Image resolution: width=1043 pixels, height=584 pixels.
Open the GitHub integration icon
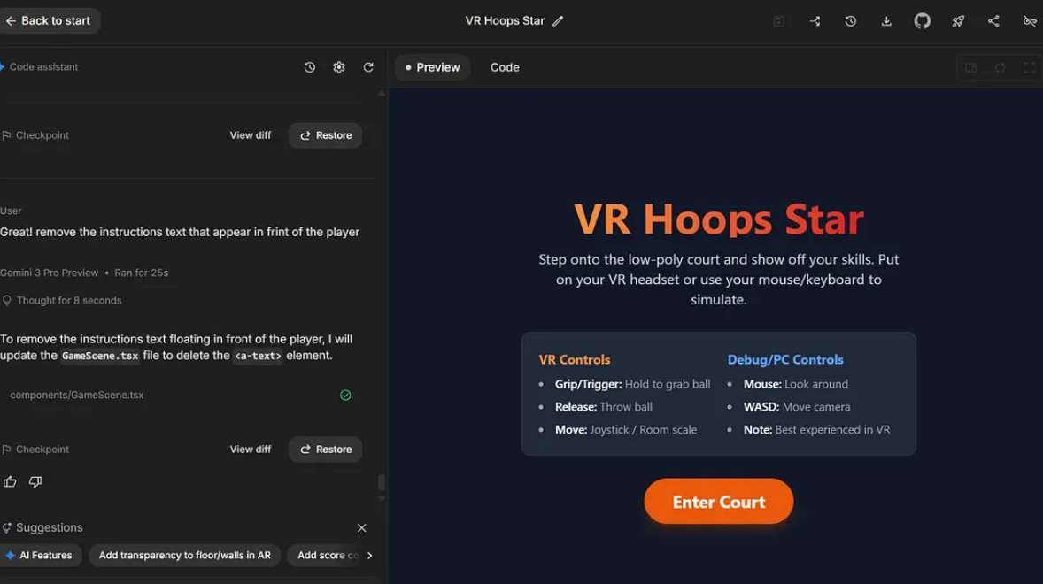(922, 21)
